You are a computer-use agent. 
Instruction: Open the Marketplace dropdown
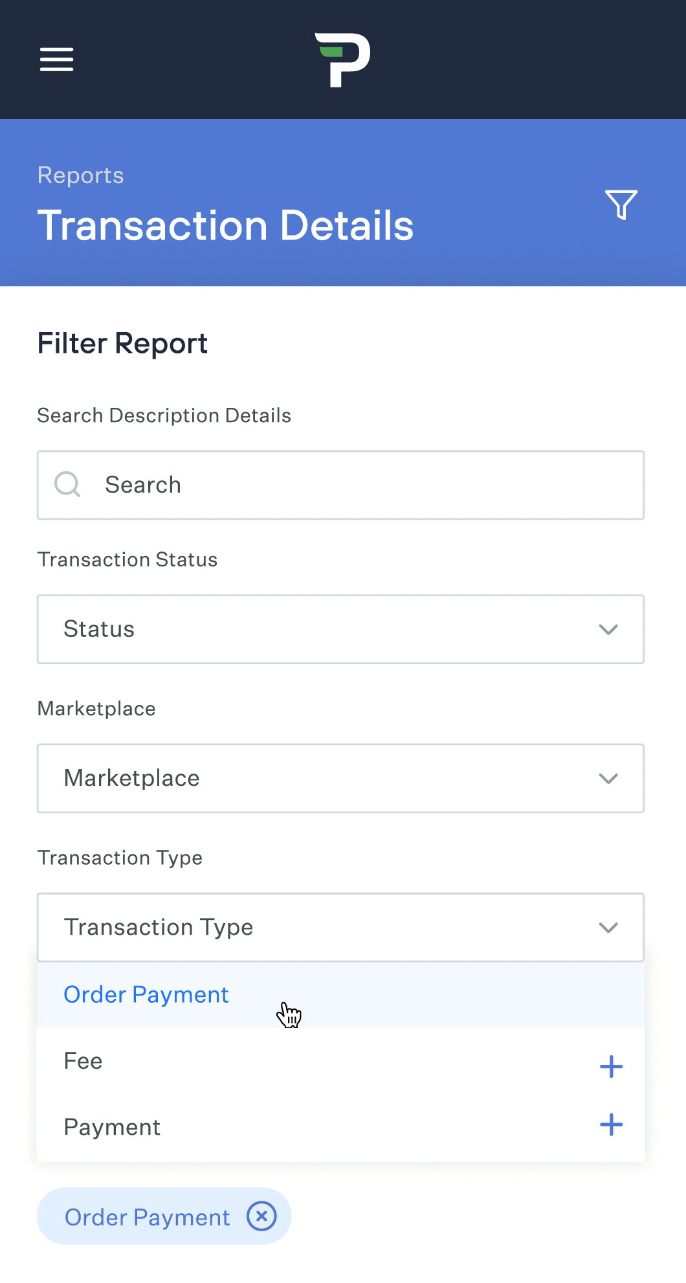pos(340,778)
